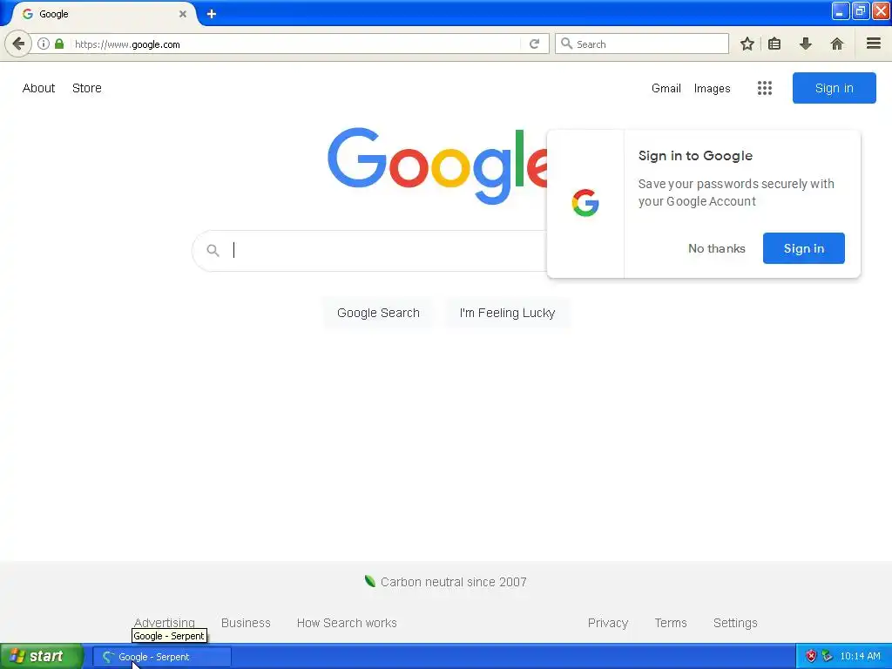Dismiss popup with No thanks
Screen dimensions: 892x669
coord(716,248)
